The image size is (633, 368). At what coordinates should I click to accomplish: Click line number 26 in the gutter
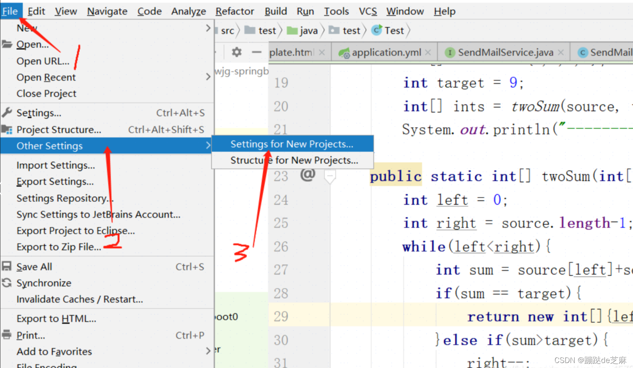click(x=281, y=246)
